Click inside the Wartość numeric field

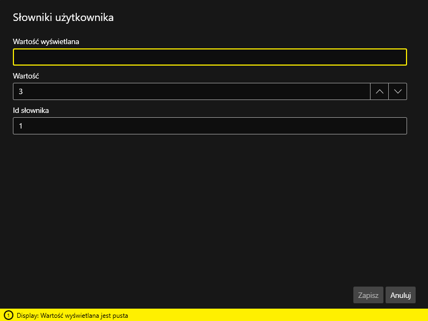[191, 91]
